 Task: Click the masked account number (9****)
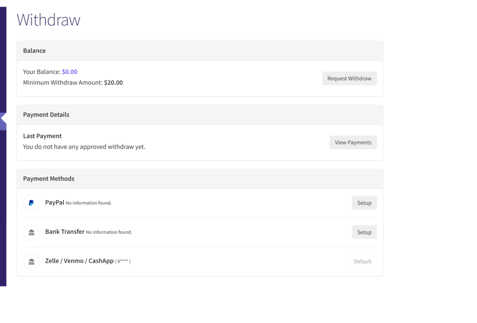point(123,261)
